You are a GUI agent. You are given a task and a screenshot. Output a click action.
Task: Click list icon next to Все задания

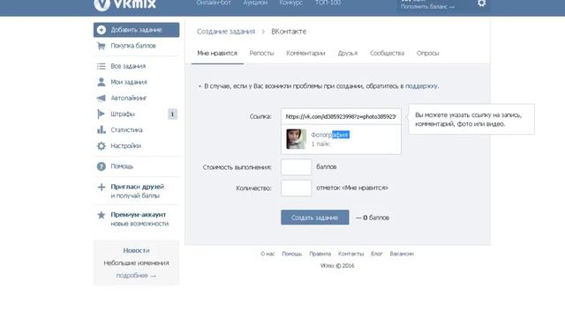click(102, 66)
